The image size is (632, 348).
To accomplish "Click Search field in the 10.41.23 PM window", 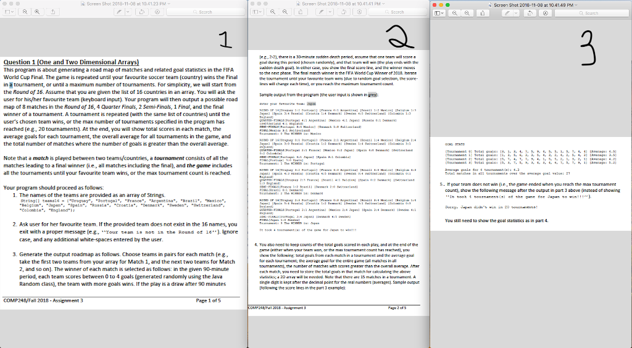I will click(206, 12).
